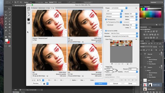Click the Preview button
Viewport: 165px width, 93px height.
pos(36,83)
